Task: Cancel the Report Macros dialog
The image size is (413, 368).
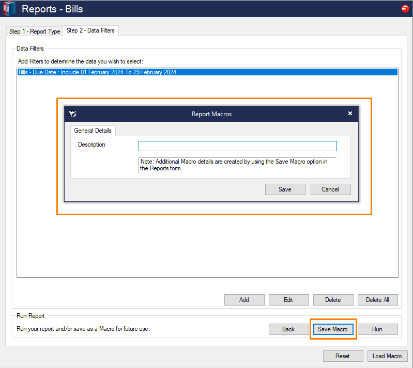Action: [x=330, y=189]
